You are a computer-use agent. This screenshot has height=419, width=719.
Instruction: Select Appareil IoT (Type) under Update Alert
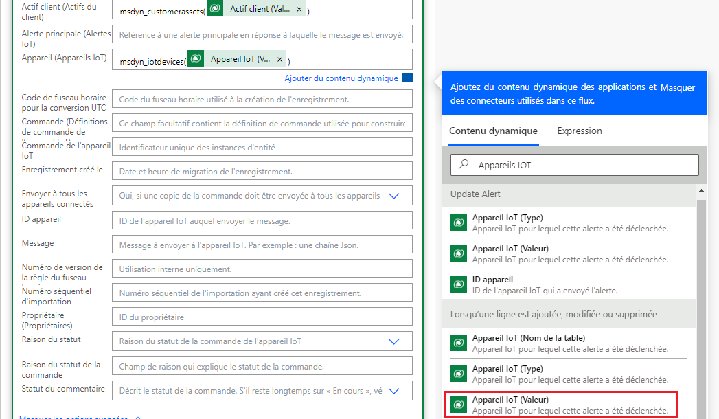569,223
